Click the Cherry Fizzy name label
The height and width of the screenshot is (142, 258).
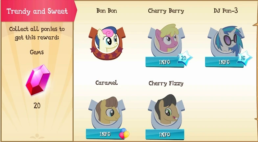coord(166,83)
